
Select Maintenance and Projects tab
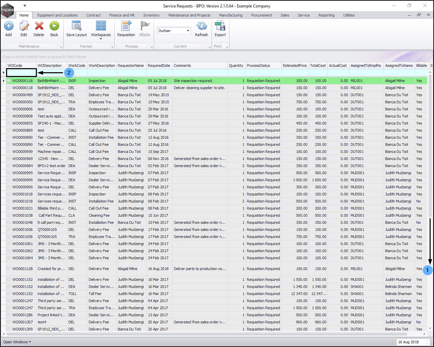(x=189, y=15)
